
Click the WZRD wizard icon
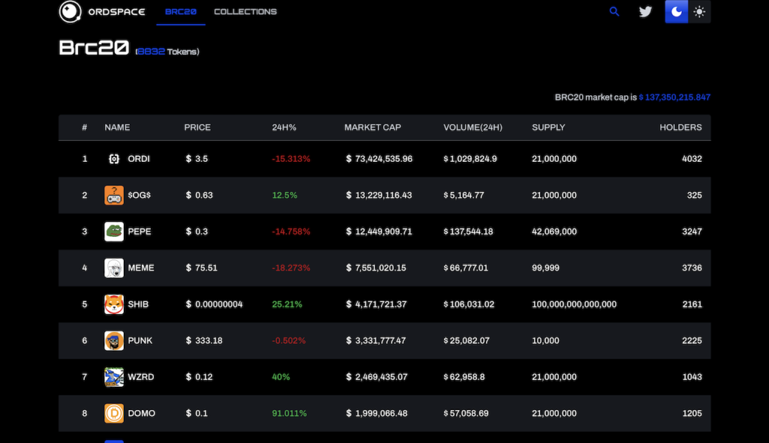(114, 377)
